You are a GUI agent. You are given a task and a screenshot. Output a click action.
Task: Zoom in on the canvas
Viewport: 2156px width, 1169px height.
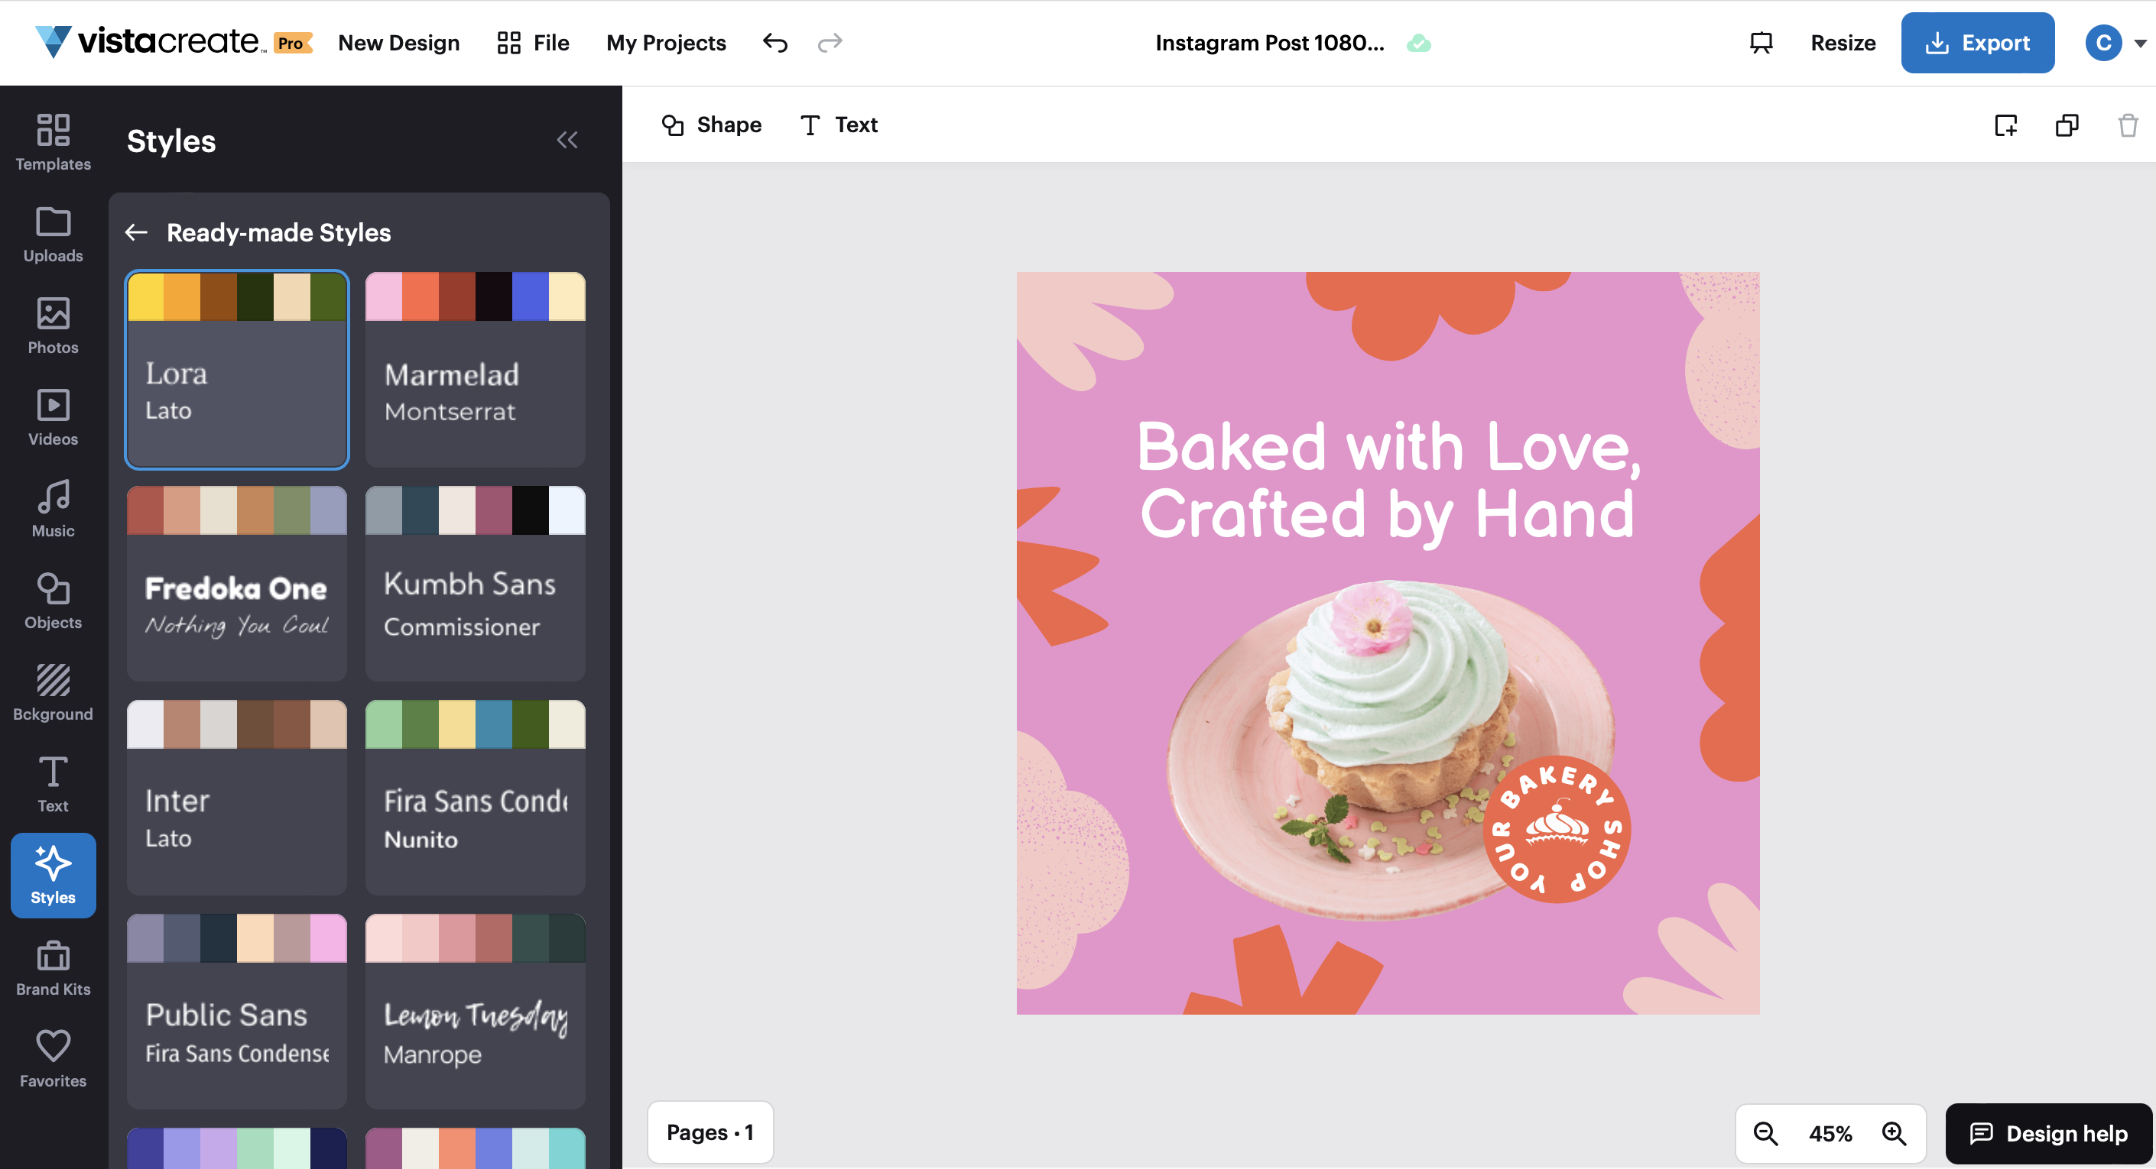1894,1133
